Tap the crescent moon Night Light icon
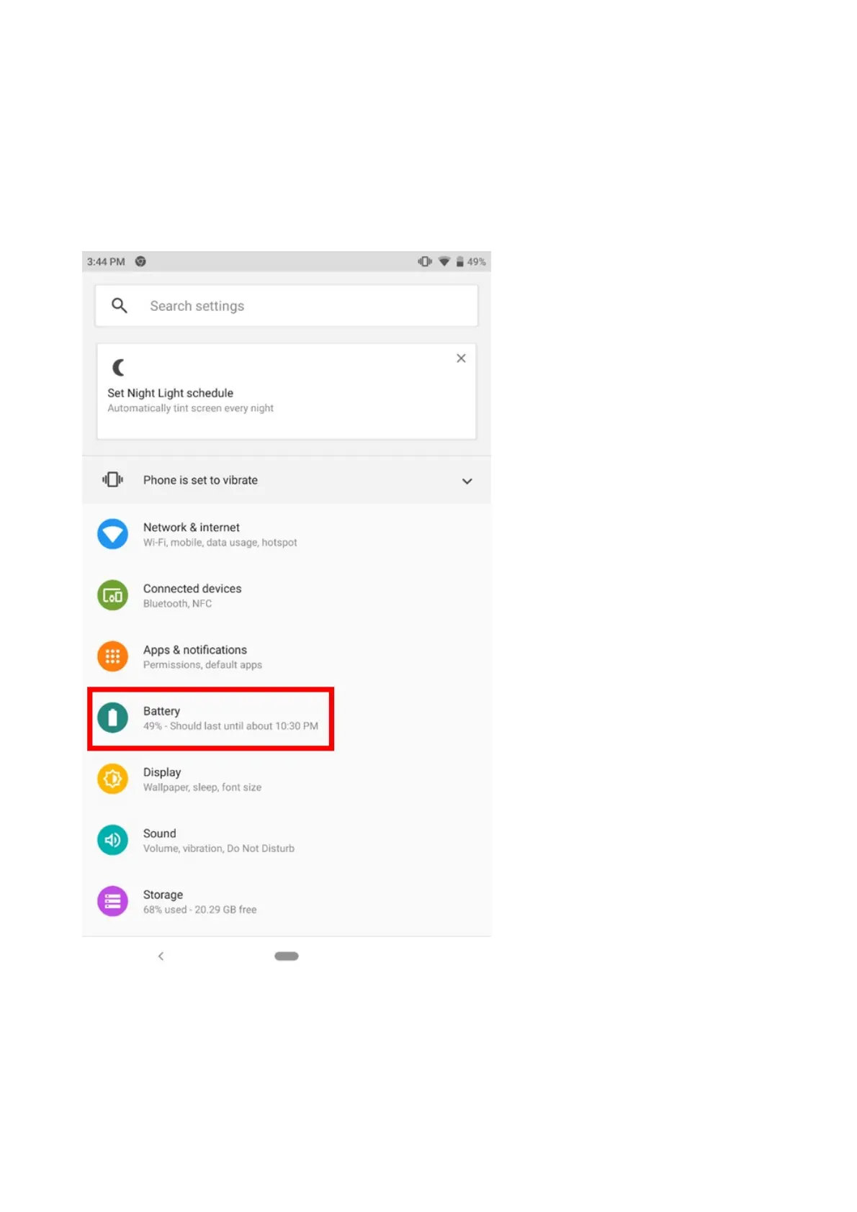Image resolution: width=857 pixels, height=1212 pixels. pos(119,368)
